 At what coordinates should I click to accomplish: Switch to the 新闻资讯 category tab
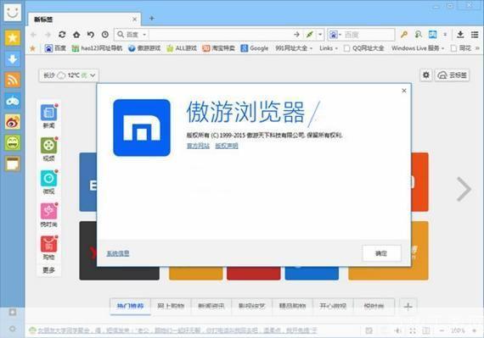tap(211, 306)
